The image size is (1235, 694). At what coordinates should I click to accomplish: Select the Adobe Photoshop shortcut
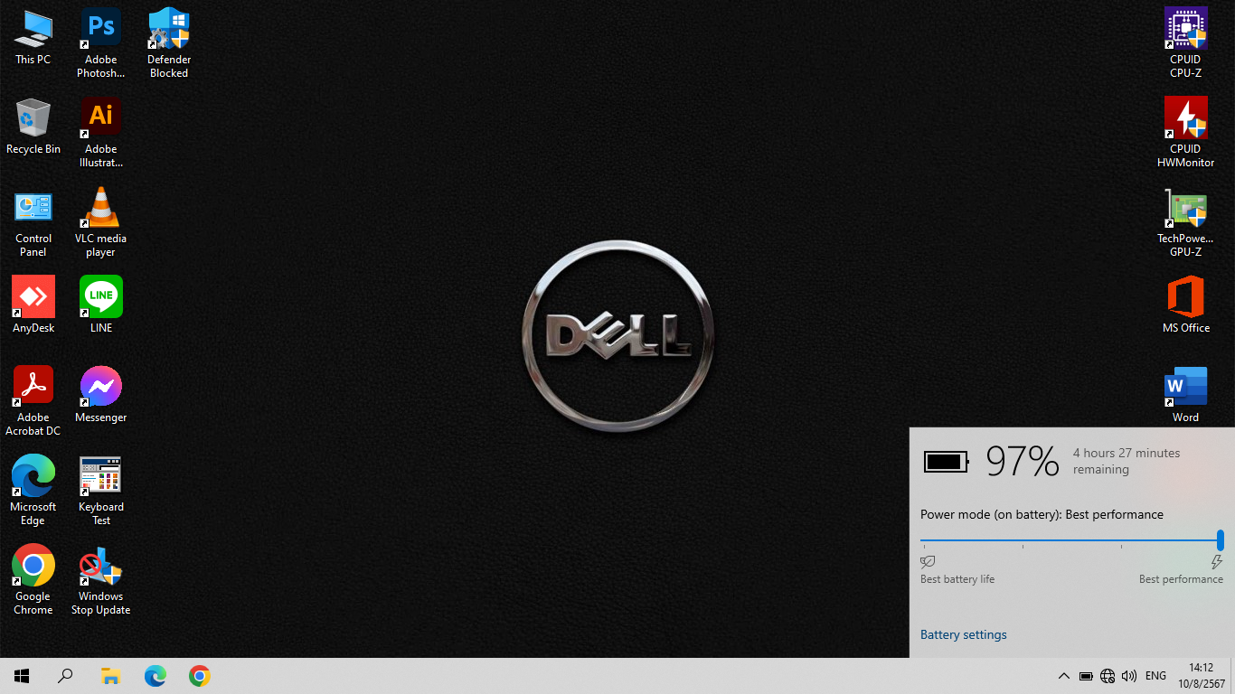coord(101,43)
